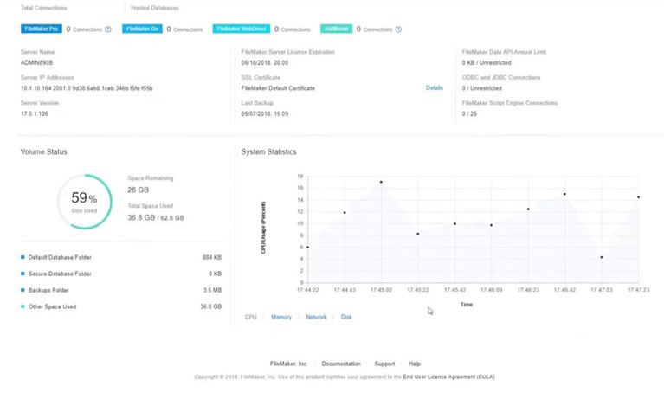Click the Default Database Folder legend square

pos(23,257)
